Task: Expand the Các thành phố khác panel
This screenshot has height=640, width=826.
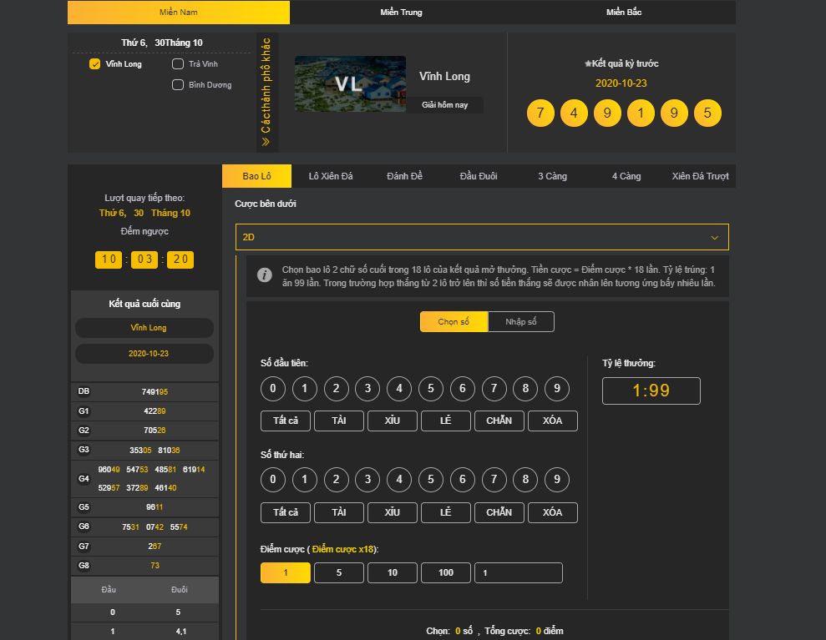Action: 266,92
